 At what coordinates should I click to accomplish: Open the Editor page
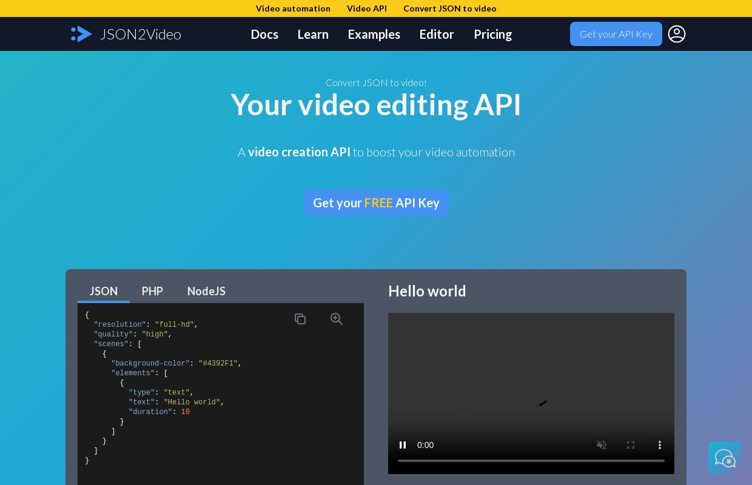(x=437, y=34)
